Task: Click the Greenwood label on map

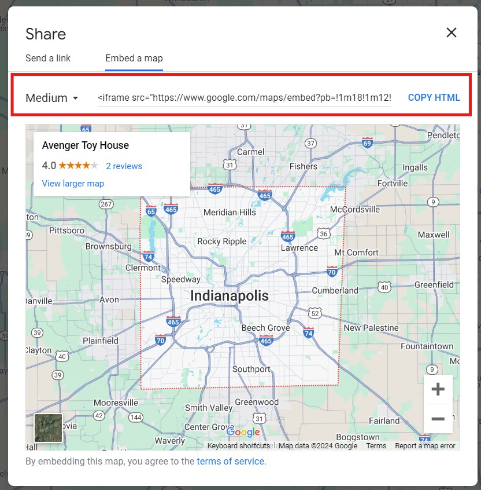Action: [257, 402]
